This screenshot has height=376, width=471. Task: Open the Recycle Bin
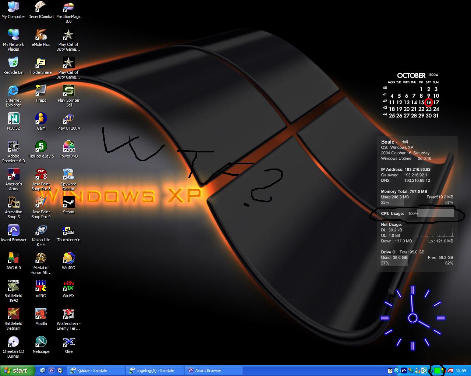[x=13, y=66]
